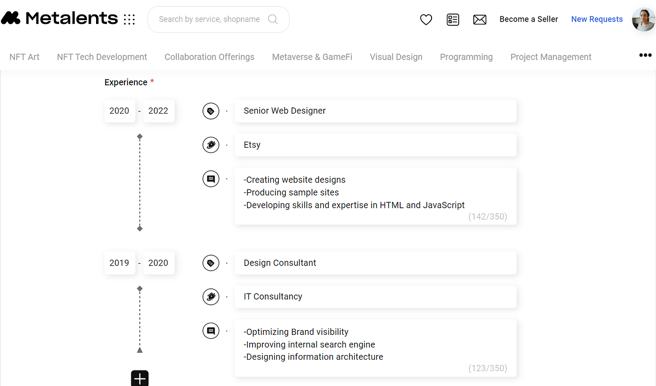Open New Requests link
The image size is (656, 386).
[x=596, y=19]
